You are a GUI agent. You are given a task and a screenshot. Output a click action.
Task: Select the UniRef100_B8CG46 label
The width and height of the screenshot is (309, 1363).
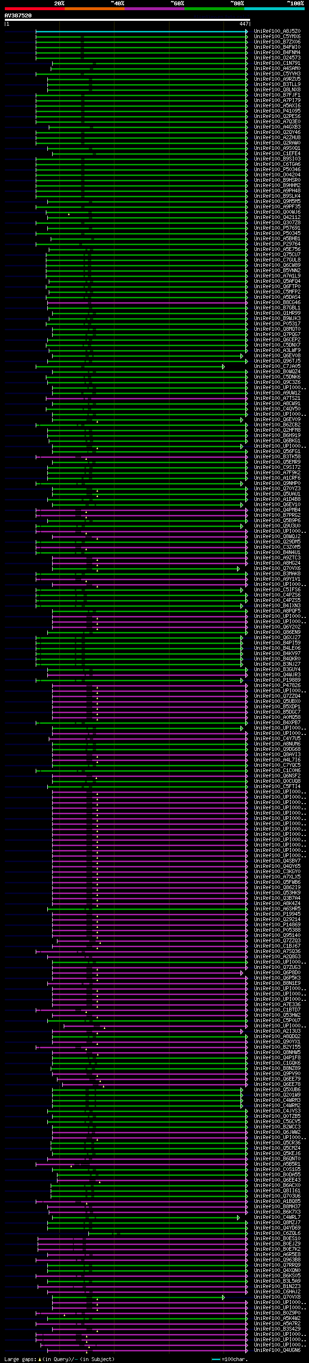pos(277,302)
